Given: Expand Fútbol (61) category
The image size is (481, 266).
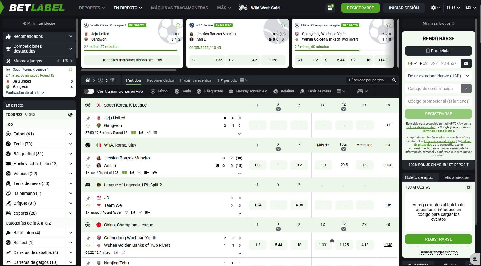Looking at the screenshot, I should click(70, 134).
